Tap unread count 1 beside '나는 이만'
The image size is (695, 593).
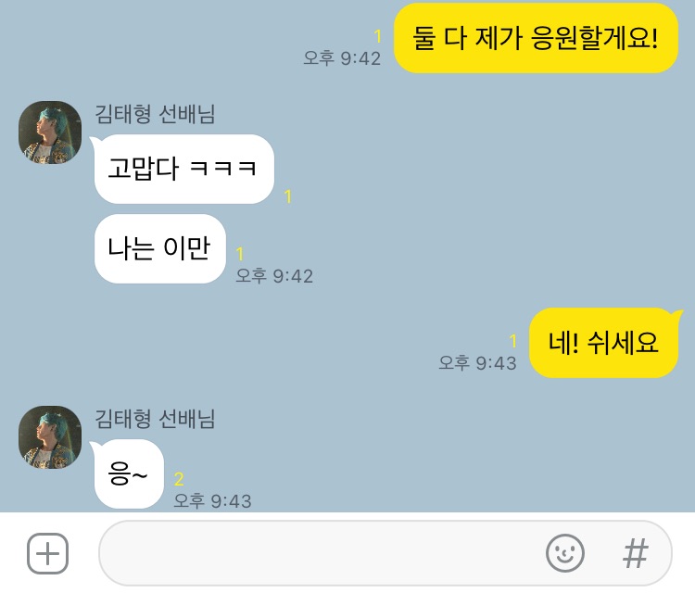point(240,254)
